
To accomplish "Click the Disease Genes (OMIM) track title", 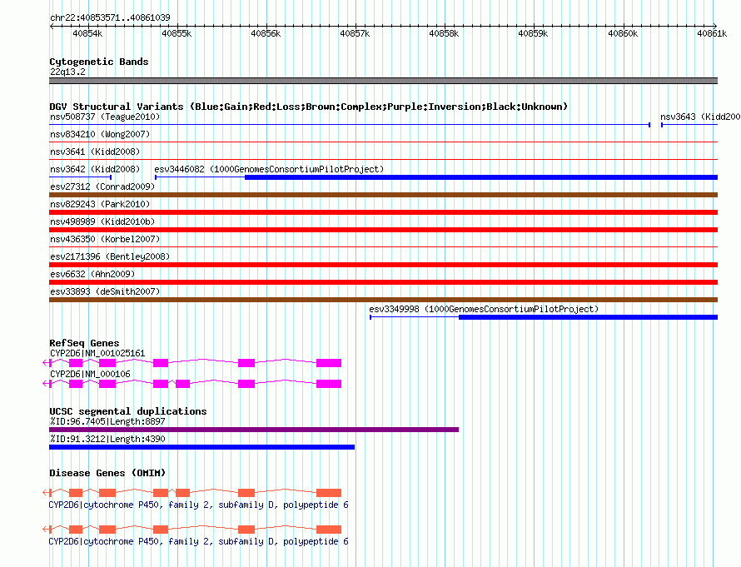I will [107, 473].
